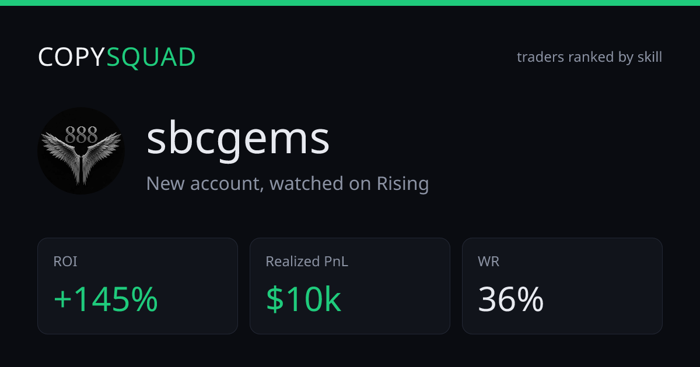Click the $10k realized PnL value
This screenshot has height=367, width=700.
coord(303,299)
